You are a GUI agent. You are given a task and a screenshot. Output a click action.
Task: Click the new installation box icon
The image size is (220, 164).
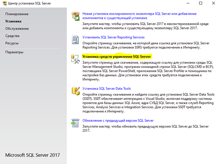coord(76,16)
